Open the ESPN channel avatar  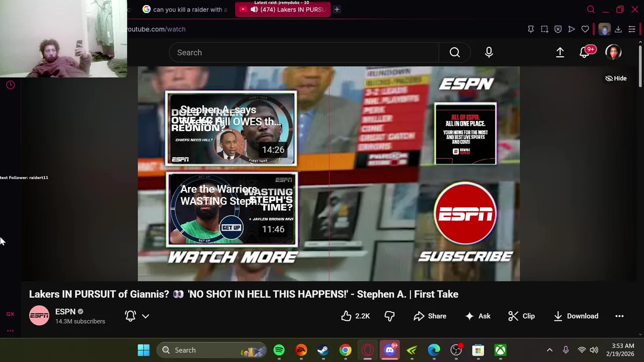(39, 316)
